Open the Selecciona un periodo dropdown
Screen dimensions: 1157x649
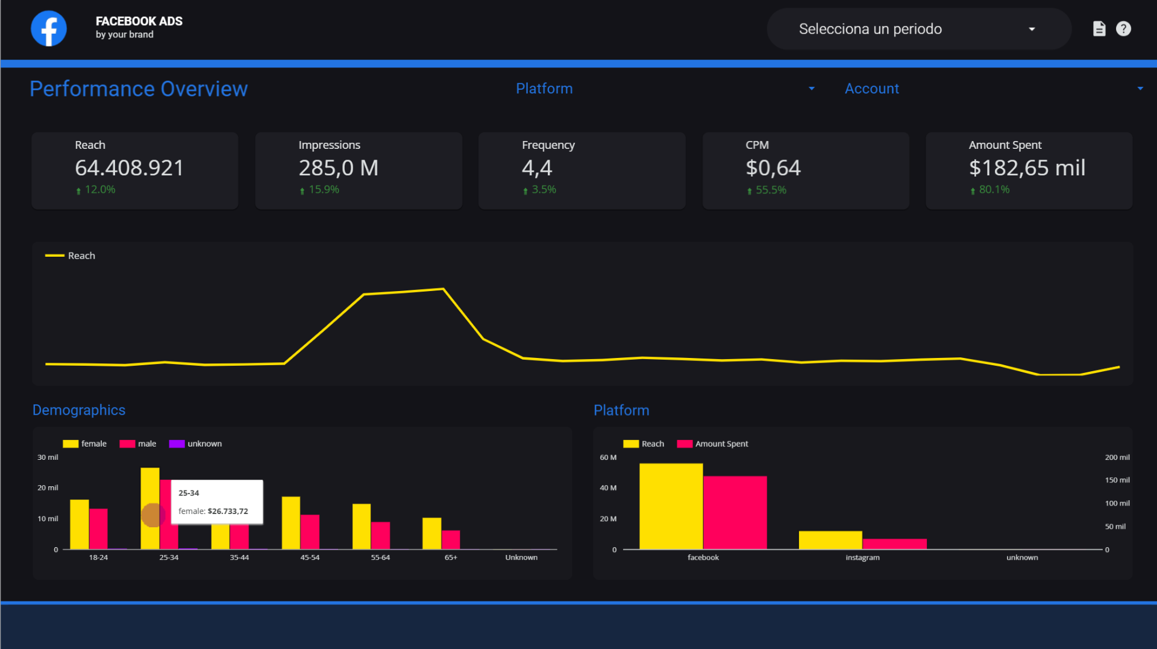tap(918, 28)
